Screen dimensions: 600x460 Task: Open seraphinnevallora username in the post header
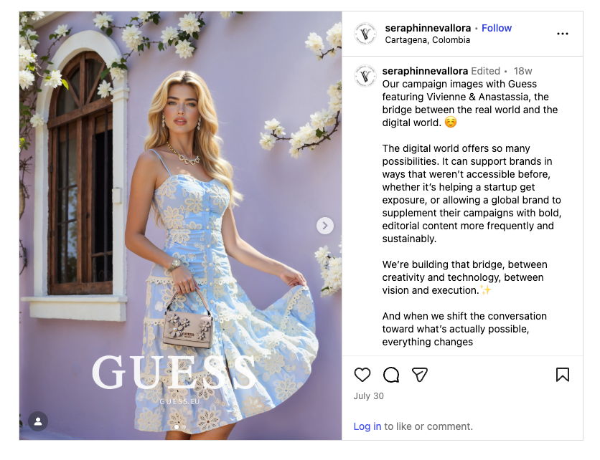(428, 28)
